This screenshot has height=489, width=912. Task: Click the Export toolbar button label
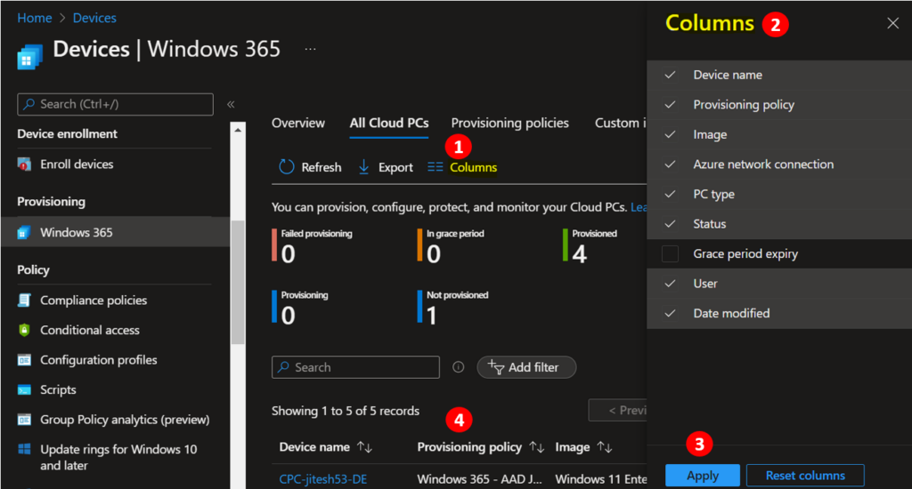click(x=395, y=167)
